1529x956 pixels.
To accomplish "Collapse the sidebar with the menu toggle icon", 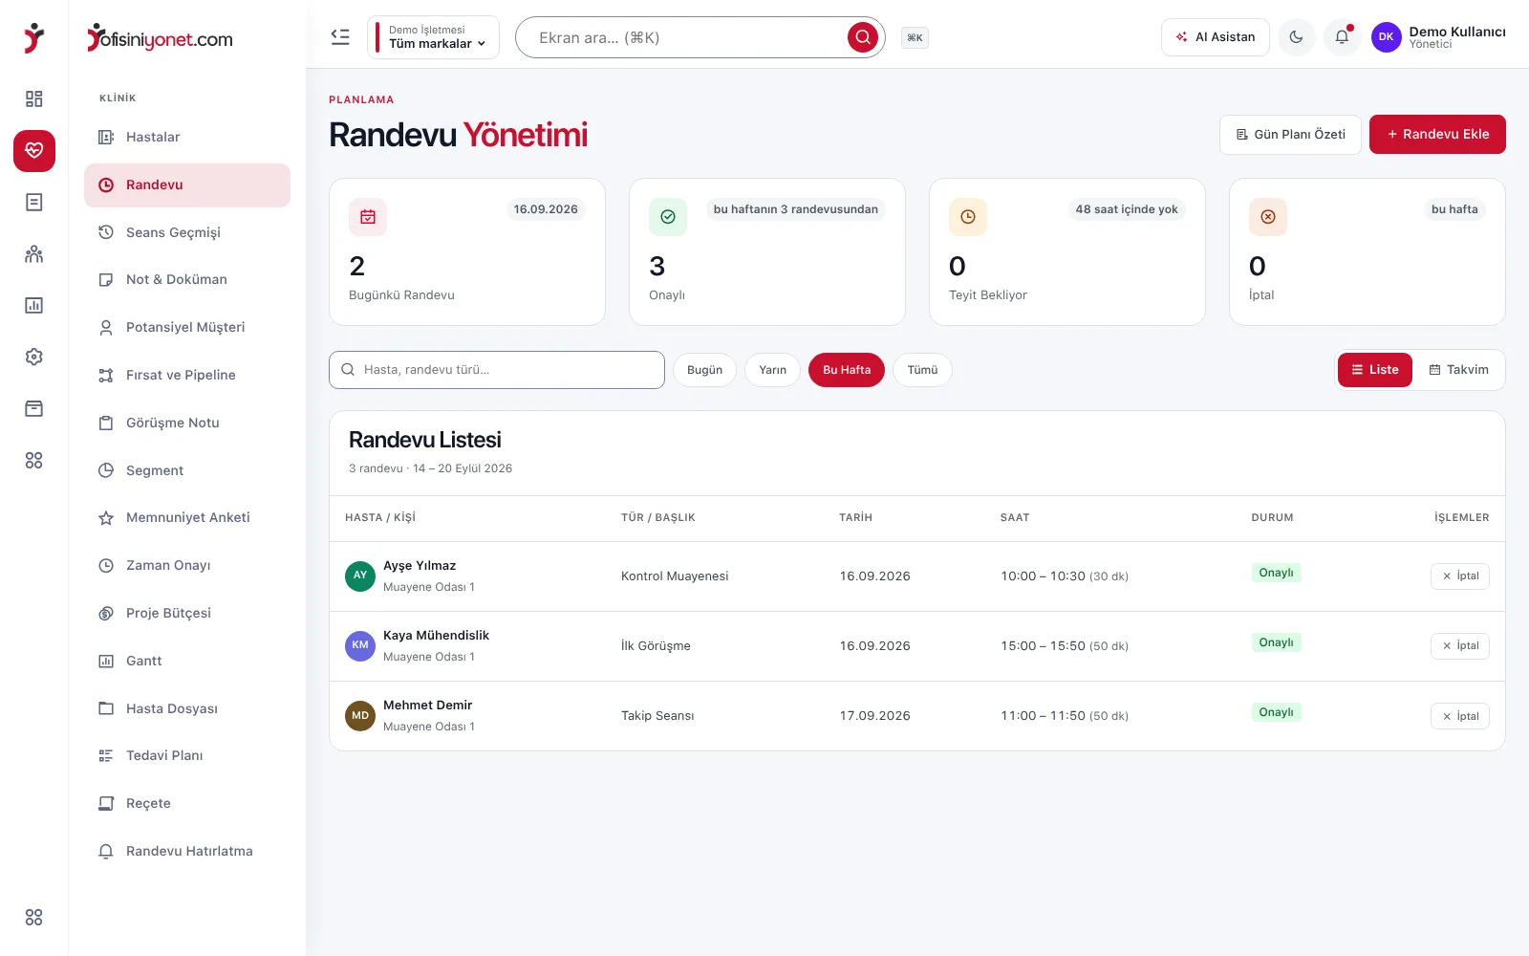I will point(340,37).
